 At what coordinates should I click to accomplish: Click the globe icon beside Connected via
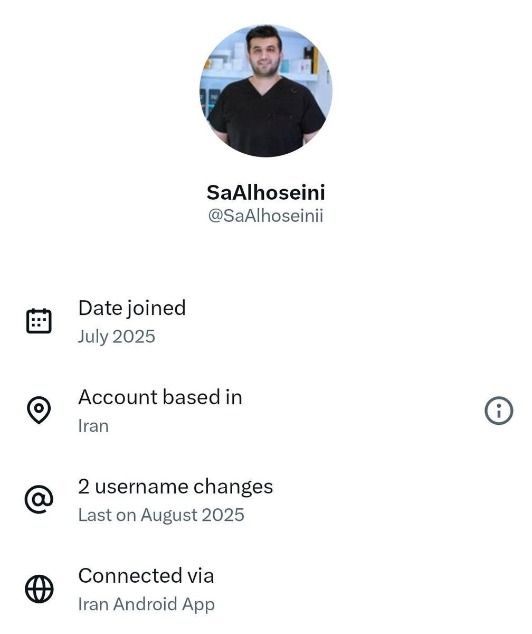pyautogui.click(x=39, y=589)
